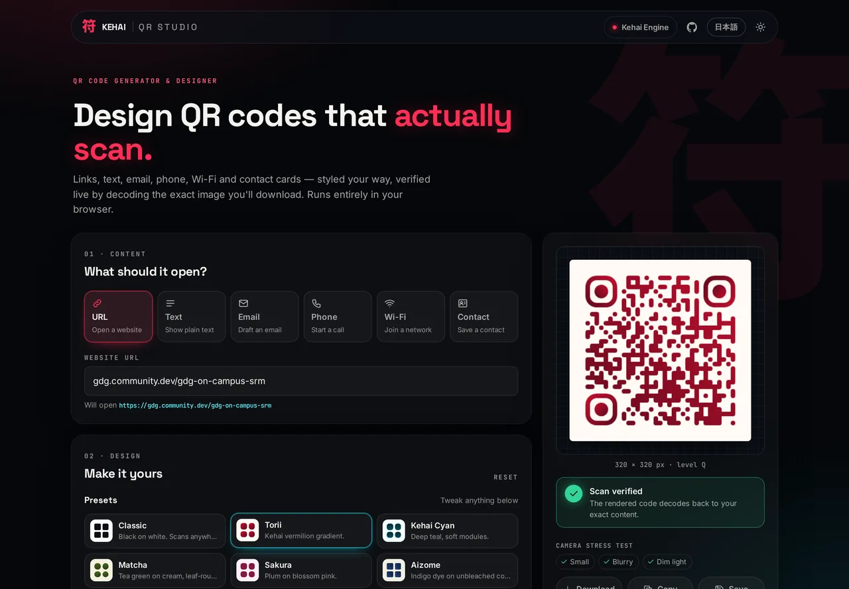The width and height of the screenshot is (849, 589).
Task: Click the Kehai Engine status pill
Action: click(x=640, y=27)
